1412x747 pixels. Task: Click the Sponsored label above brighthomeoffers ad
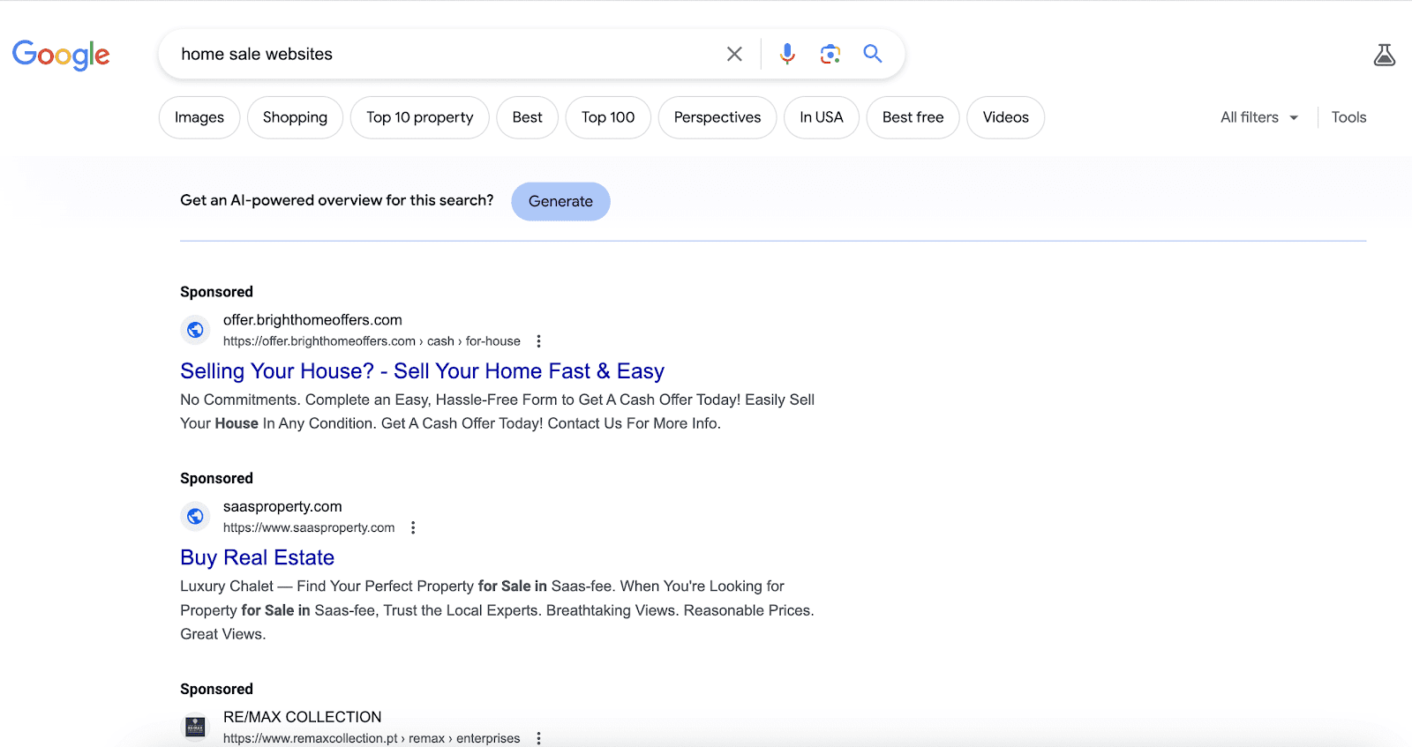tap(216, 292)
